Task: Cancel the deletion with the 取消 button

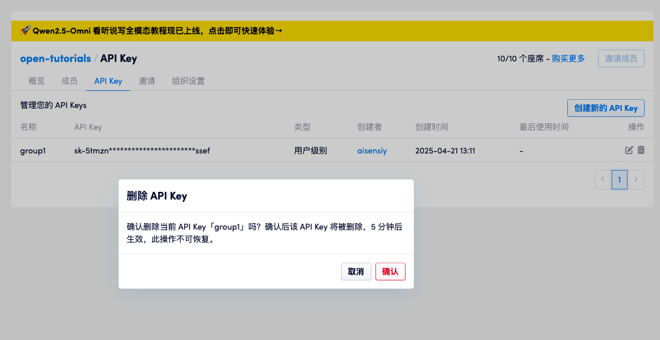Action: tap(356, 272)
